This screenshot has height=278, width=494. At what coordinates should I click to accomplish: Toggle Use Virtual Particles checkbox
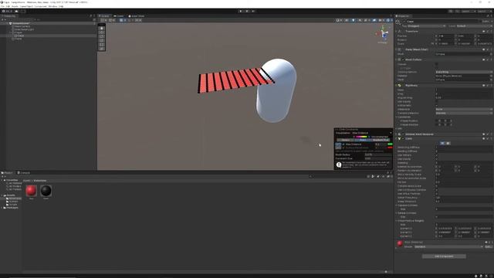[437, 194]
